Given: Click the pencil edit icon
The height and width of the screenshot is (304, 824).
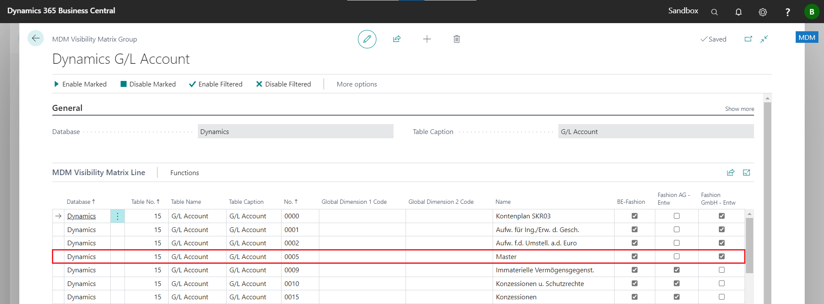Looking at the screenshot, I should pos(367,39).
